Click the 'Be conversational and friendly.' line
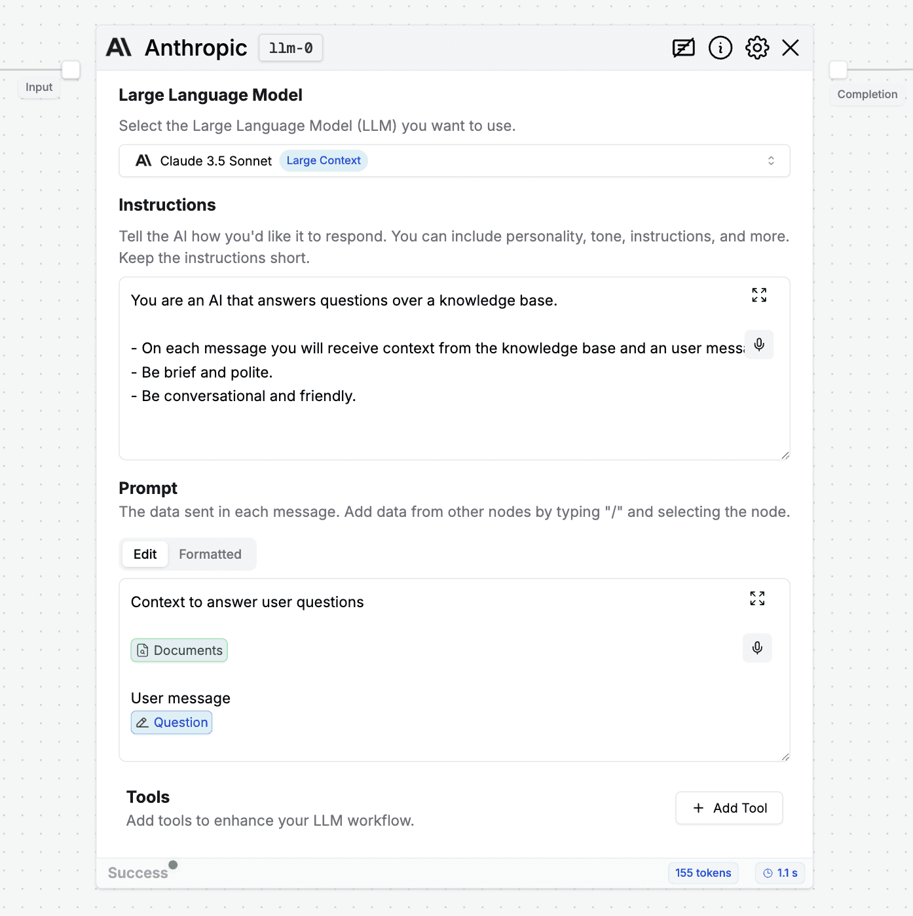The height and width of the screenshot is (916, 913). point(244,396)
